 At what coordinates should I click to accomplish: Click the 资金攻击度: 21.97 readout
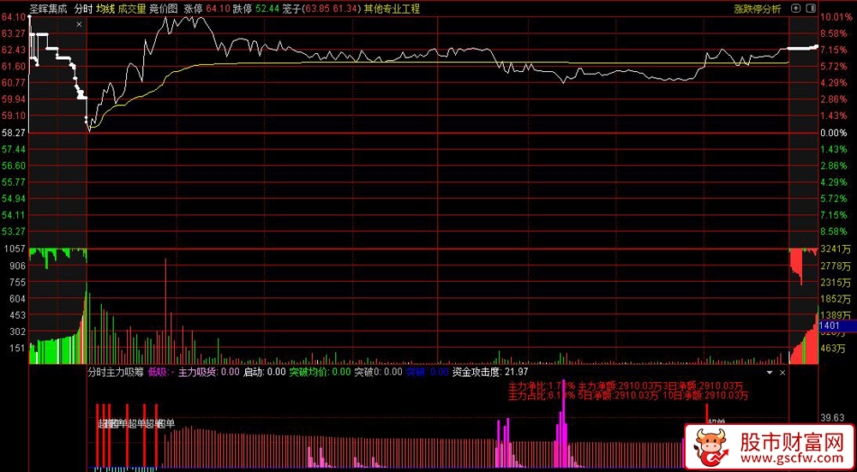[x=490, y=373]
